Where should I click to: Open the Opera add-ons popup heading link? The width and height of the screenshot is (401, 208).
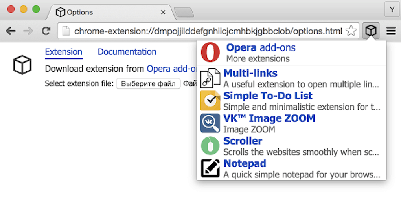click(261, 48)
